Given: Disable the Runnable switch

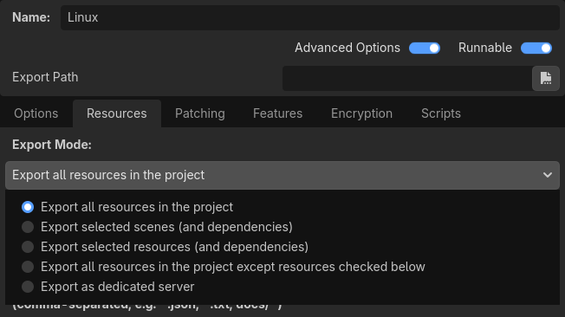Looking at the screenshot, I should point(536,48).
